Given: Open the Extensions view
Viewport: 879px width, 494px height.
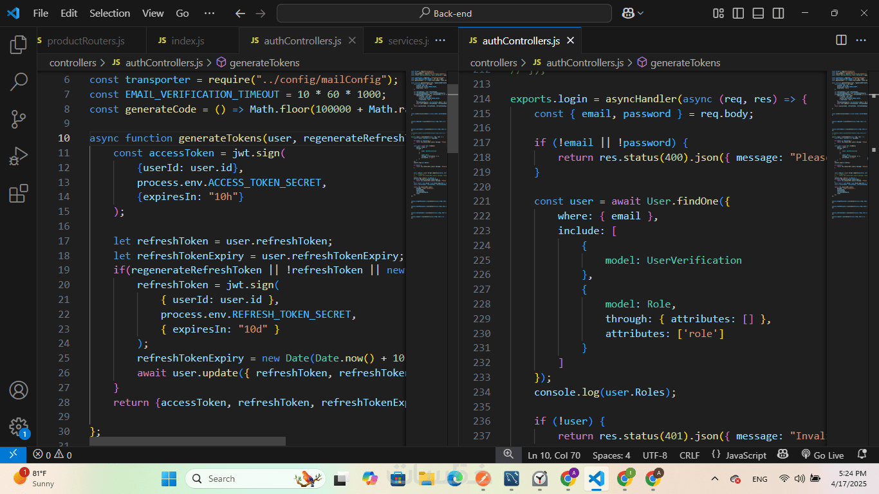Looking at the screenshot, I should pos(18,194).
